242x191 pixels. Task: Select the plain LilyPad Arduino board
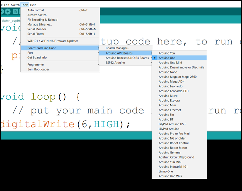click(179, 129)
